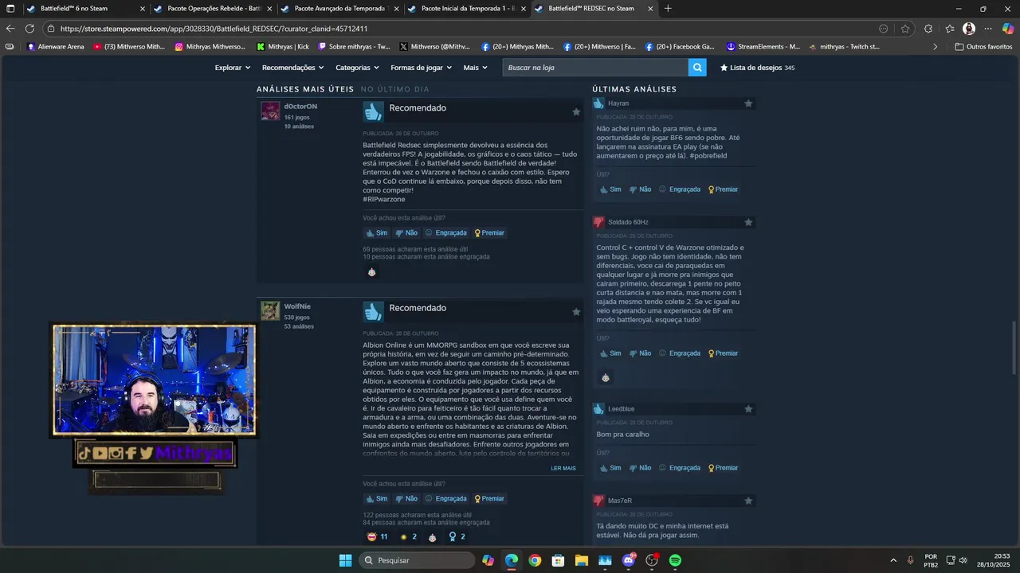The width and height of the screenshot is (1020, 573).
Task: Launch Google Chrome from the taskbar
Action: pyautogui.click(x=535, y=560)
